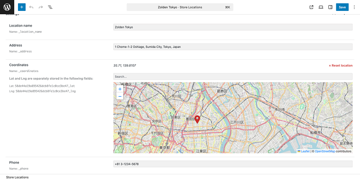360x180 pixels.
Task: Open the editor options kebab menu
Action: [354, 7]
